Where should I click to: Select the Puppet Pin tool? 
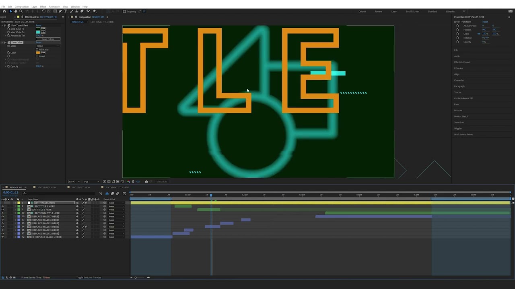pos(94,11)
